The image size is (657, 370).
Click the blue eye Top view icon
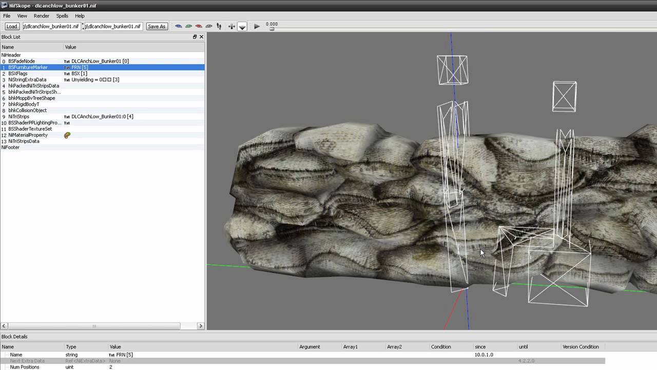pyautogui.click(x=179, y=26)
